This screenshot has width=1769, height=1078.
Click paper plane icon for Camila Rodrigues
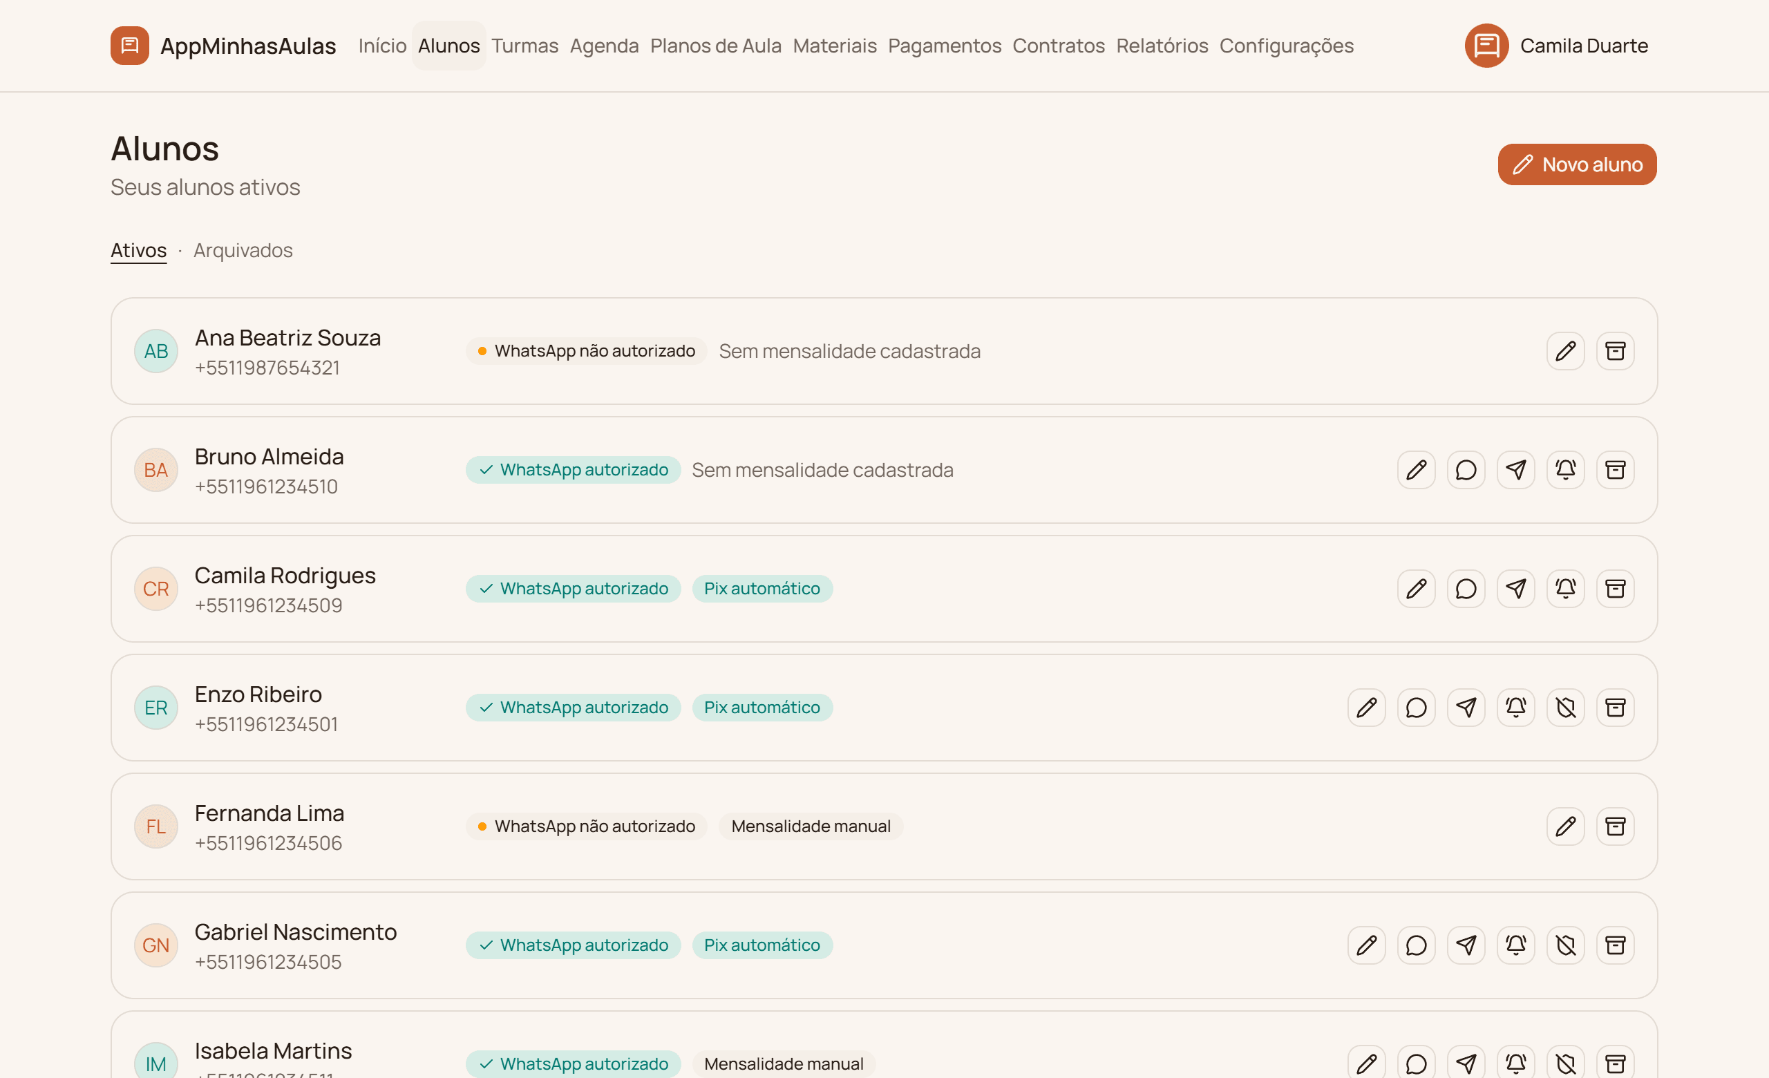point(1515,589)
